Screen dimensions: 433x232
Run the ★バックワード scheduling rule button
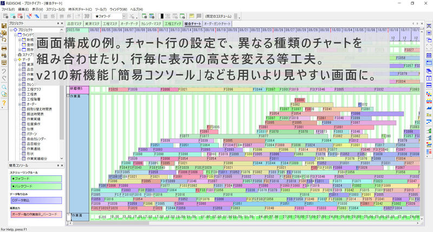31,187
